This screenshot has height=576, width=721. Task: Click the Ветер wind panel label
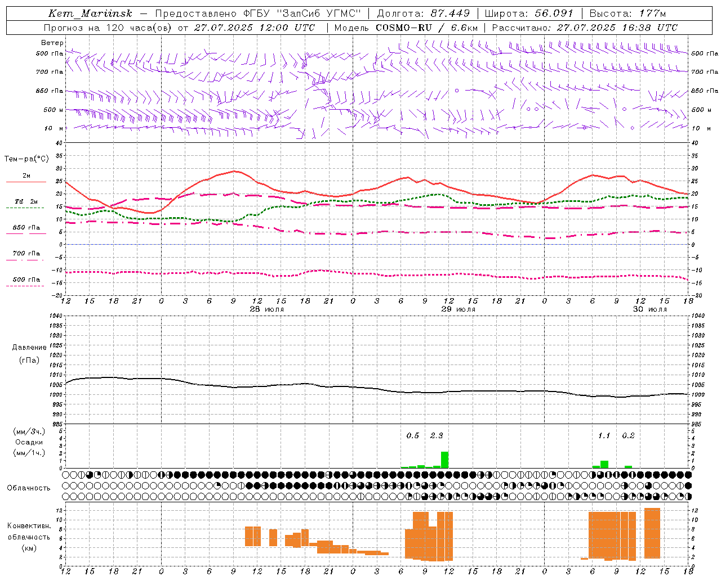52,43
